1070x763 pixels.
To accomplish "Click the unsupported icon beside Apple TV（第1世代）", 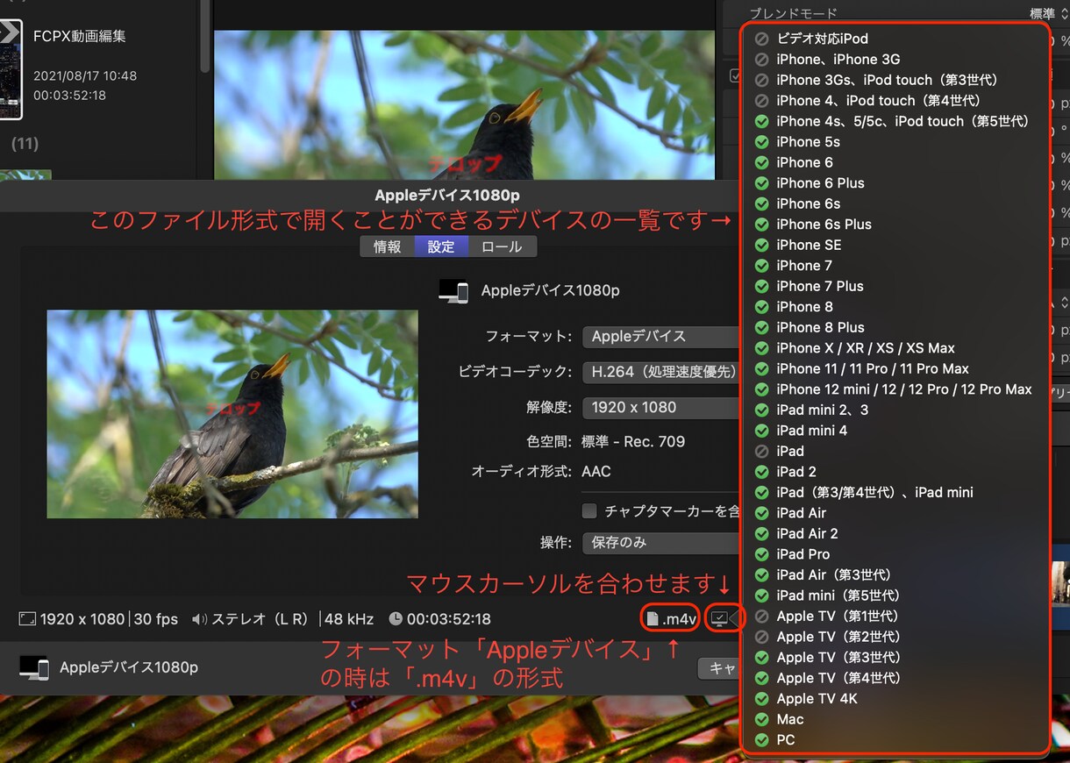I will (x=761, y=616).
